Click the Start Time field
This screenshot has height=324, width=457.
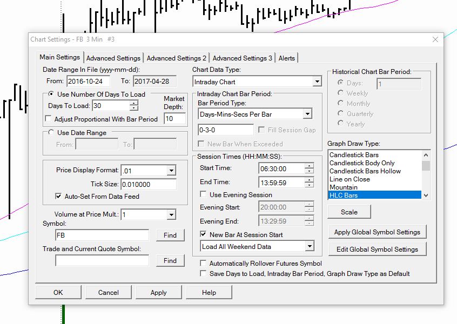pyautogui.click(x=282, y=168)
